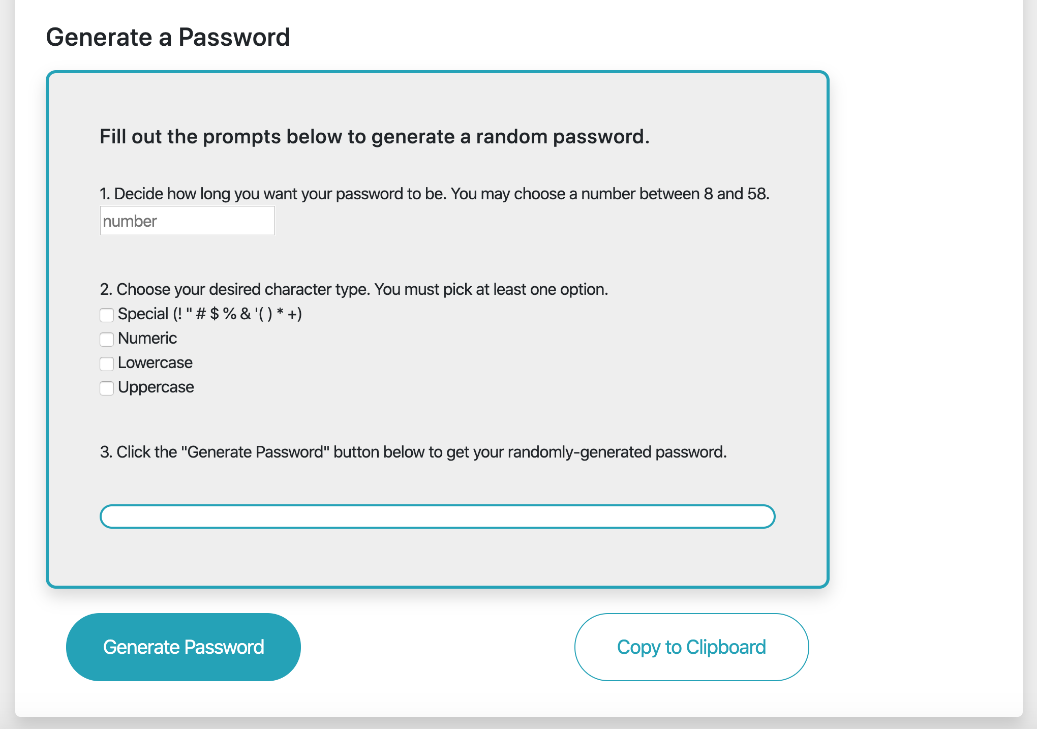Click the Generate Password button

click(x=184, y=647)
